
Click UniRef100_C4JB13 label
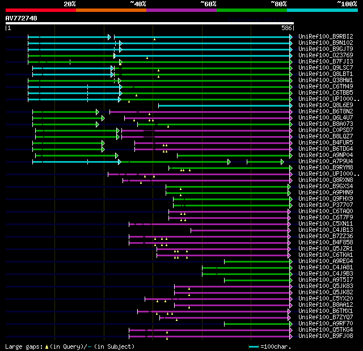326,230
